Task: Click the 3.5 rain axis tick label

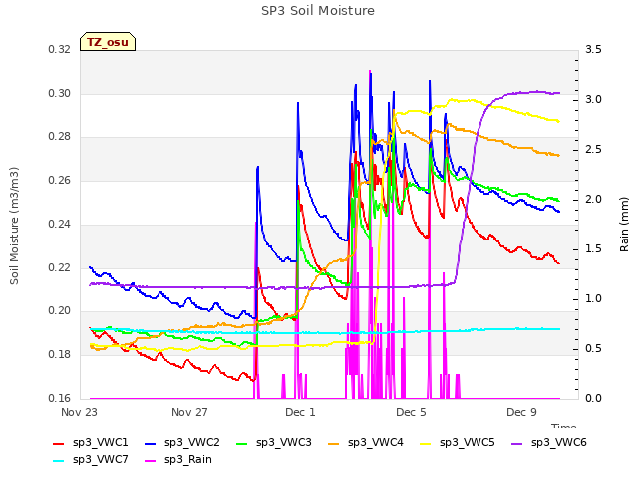Action: point(593,50)
